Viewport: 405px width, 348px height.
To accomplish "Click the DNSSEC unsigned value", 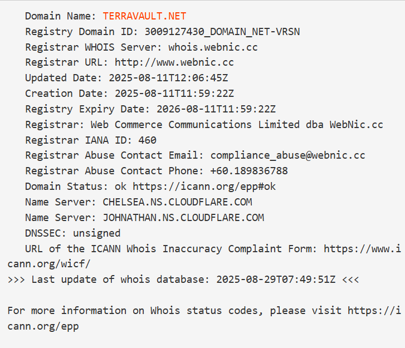I will click(96, 233).
